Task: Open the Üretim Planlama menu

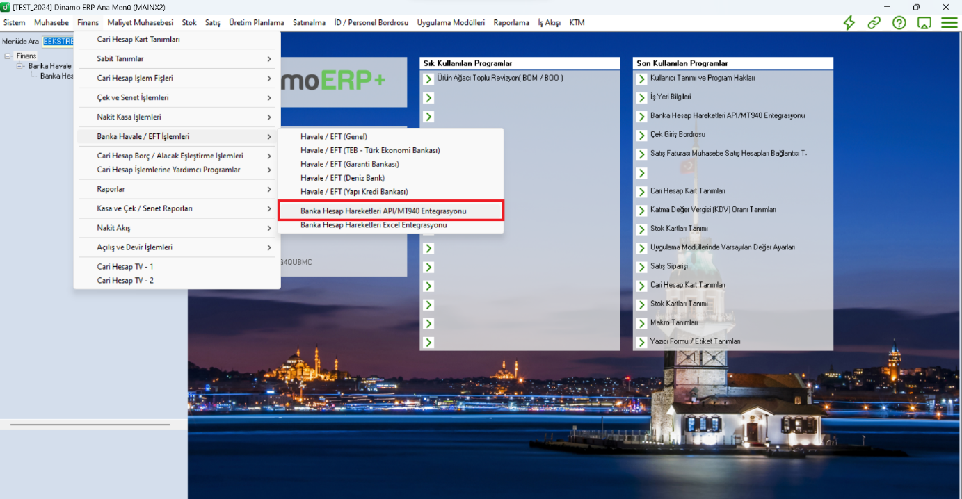Action: coord(257,23)
